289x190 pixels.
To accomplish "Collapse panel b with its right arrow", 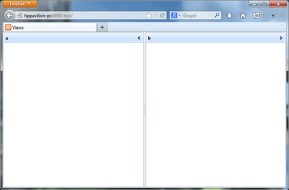I will pyautogui.click(x=281, y=38).
